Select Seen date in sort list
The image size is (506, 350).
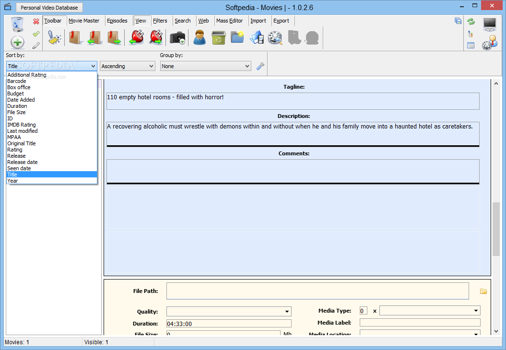click(x=52, y=168)
